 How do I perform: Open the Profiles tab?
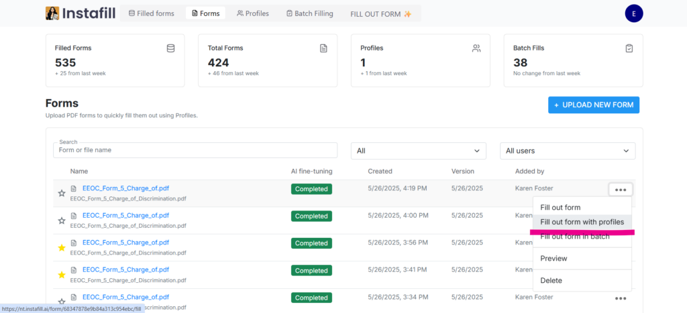point(253,13)
